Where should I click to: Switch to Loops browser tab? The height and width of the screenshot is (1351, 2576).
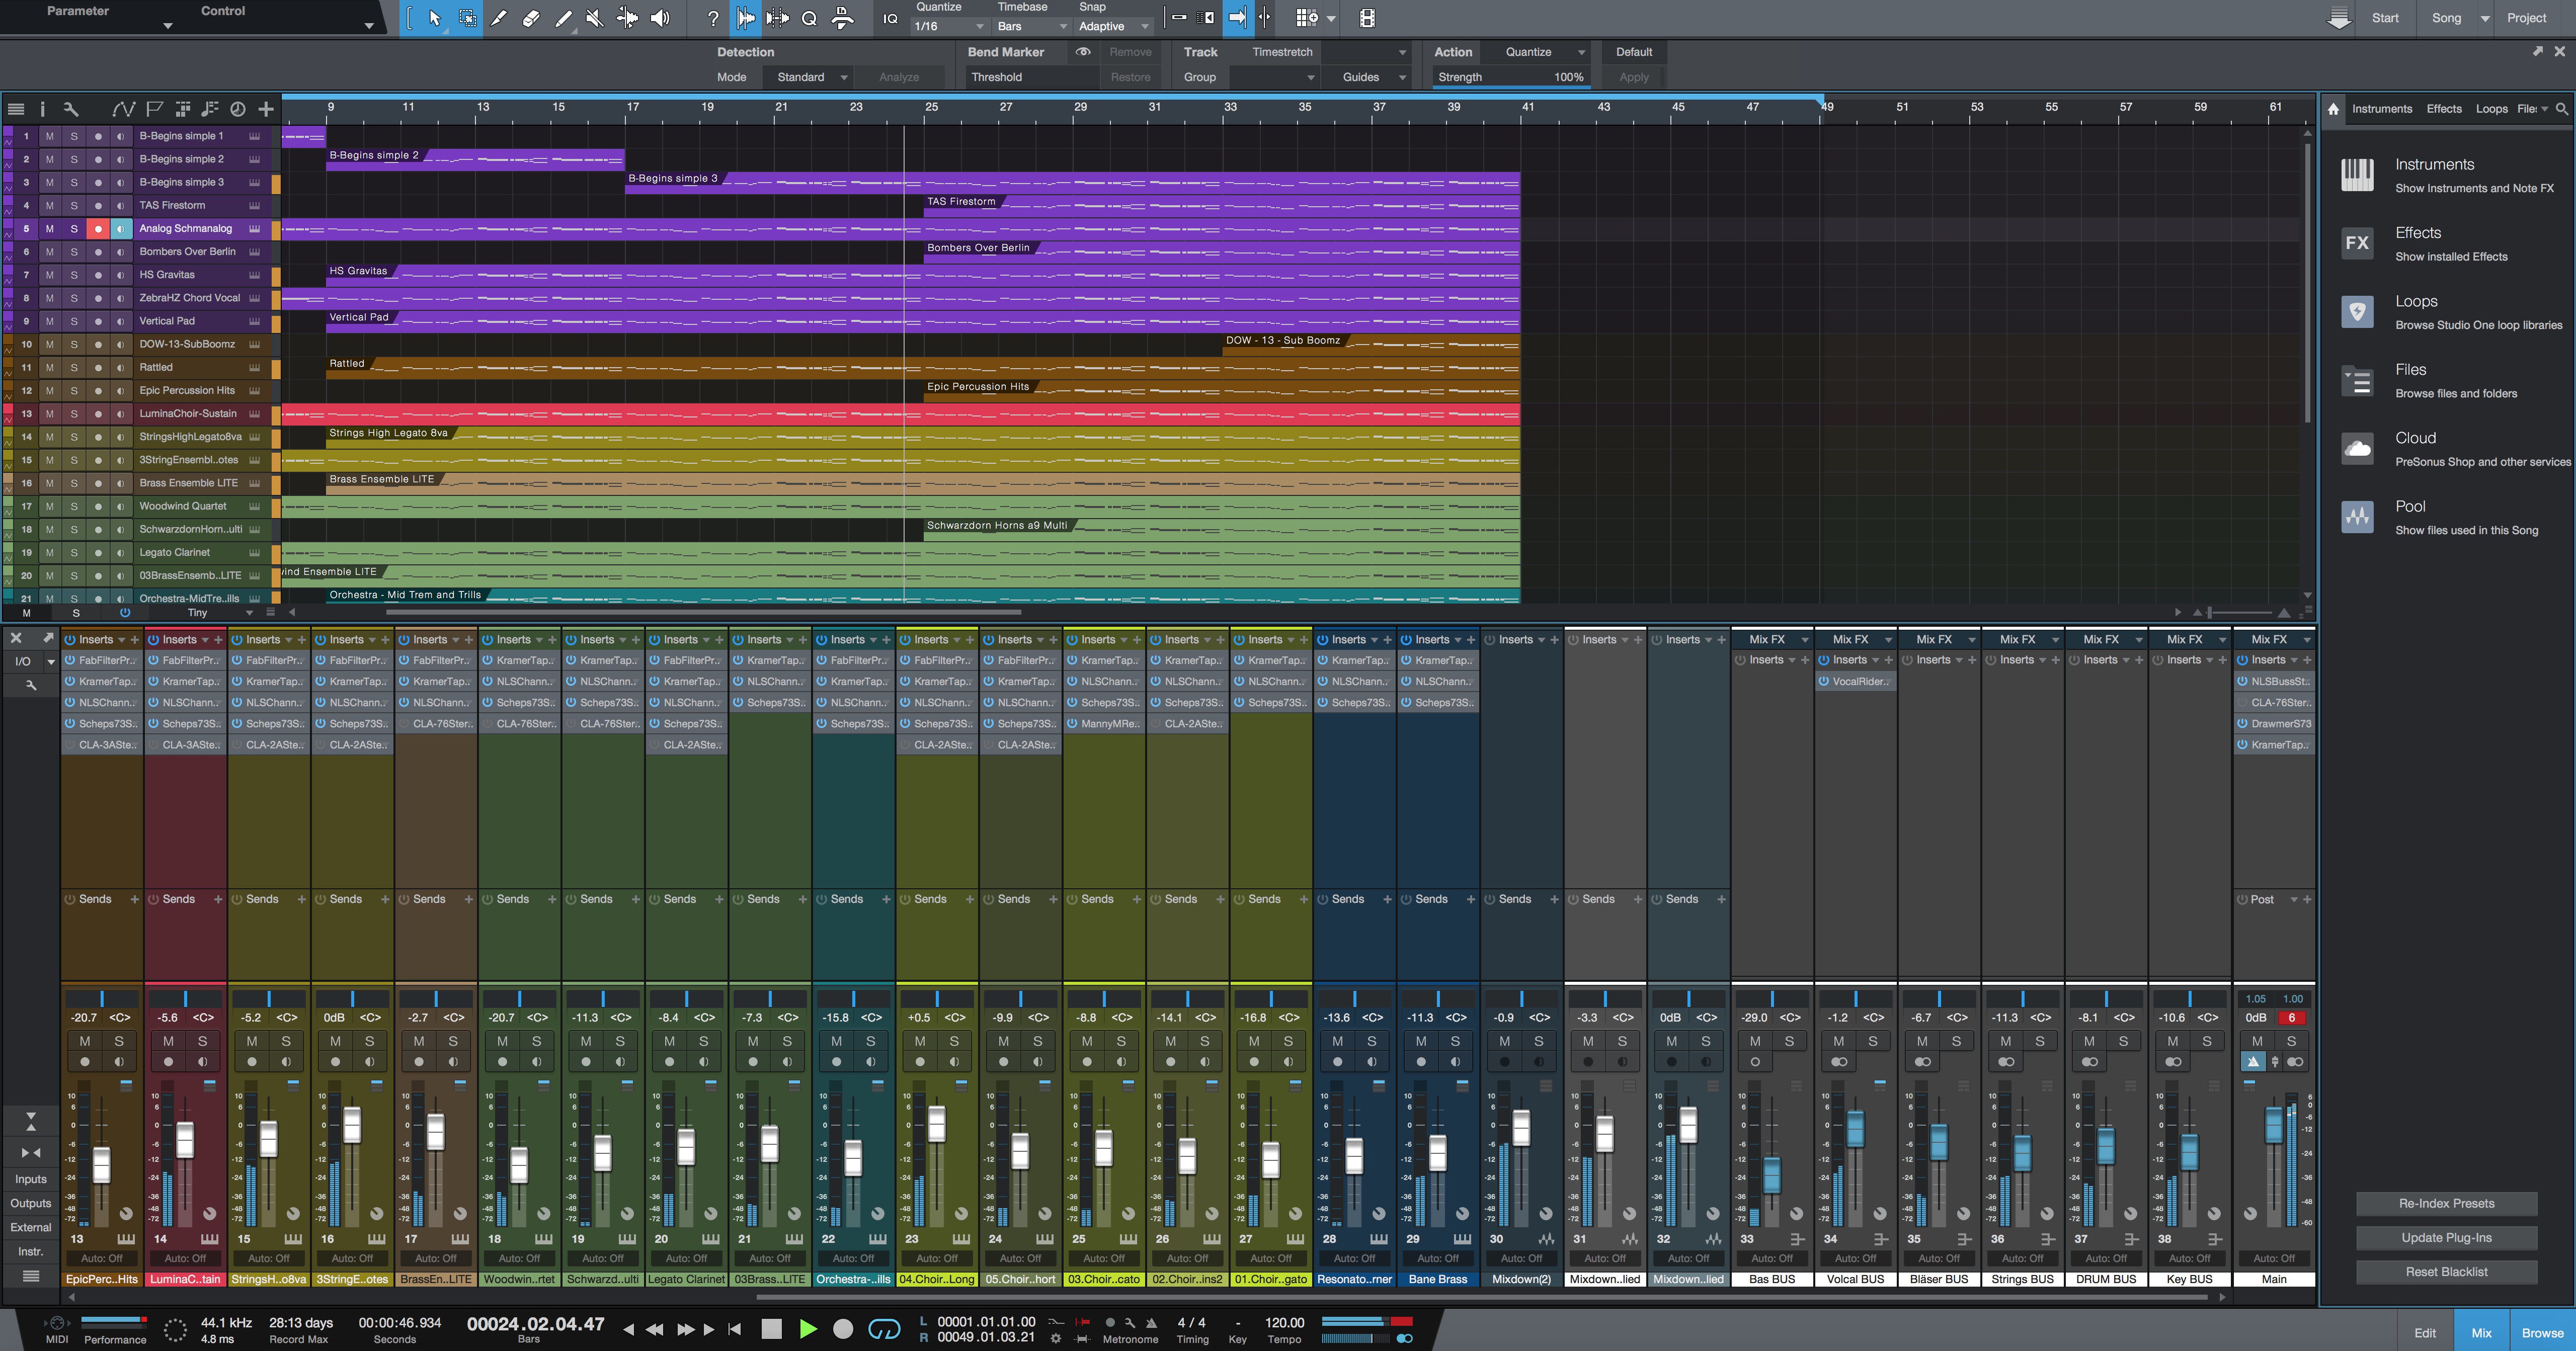[x=2491, y=109]
